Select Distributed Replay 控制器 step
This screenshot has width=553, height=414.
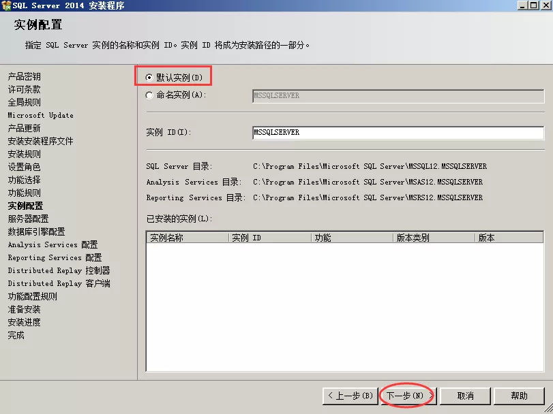59,271
